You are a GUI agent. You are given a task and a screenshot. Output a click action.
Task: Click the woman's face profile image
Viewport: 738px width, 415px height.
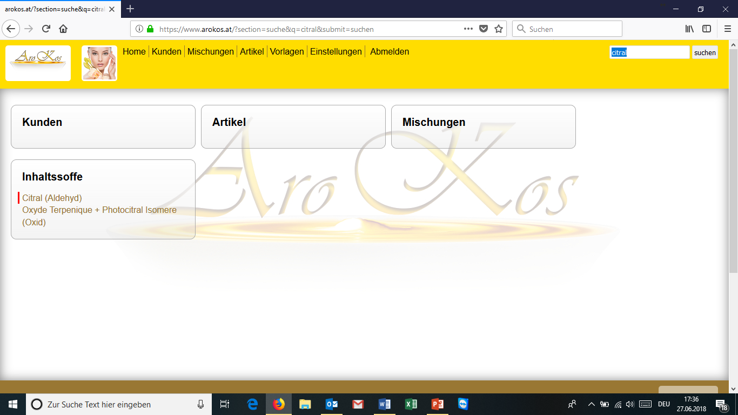[99, 63]
